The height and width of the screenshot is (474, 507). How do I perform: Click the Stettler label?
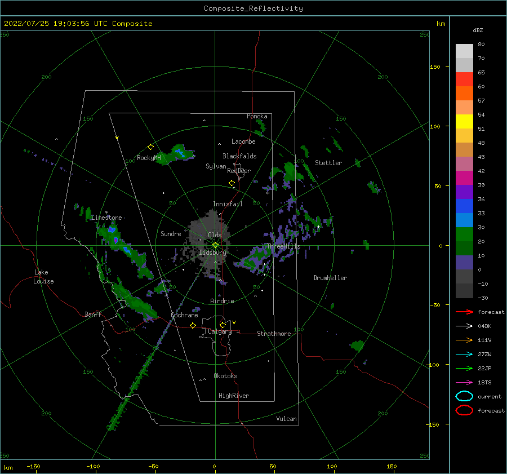point(328,163)
